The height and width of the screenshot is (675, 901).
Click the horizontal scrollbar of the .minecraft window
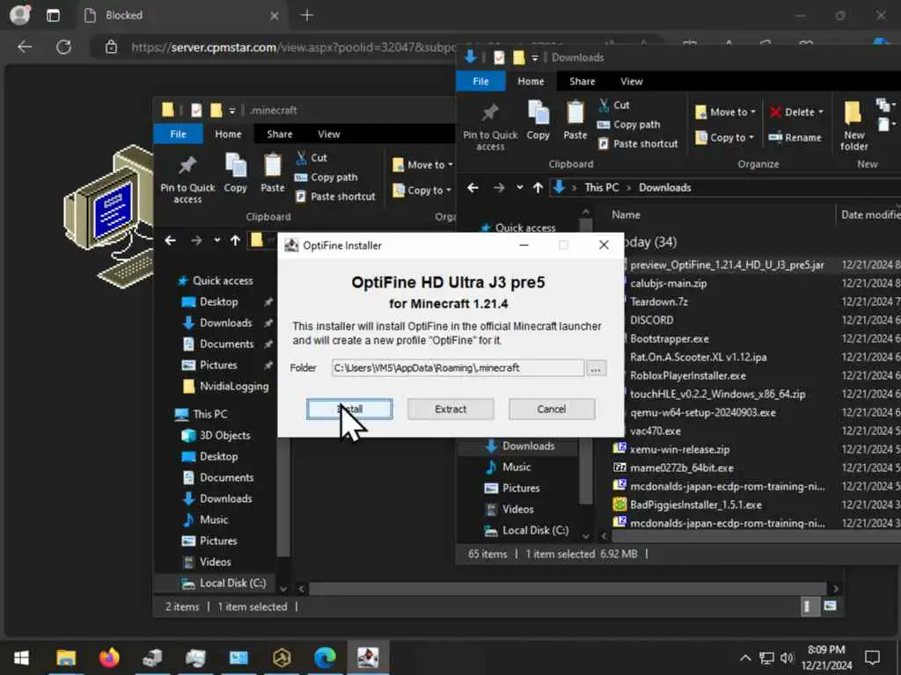[x=568, y=589]
